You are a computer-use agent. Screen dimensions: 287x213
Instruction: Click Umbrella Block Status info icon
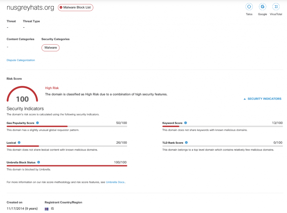(x=38, y=162)
